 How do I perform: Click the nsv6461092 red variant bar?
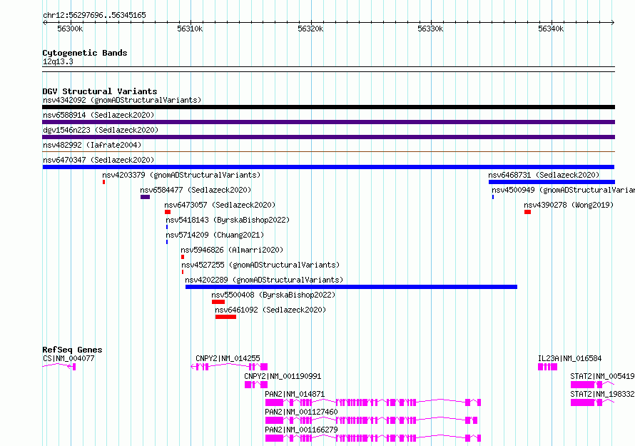pos(225,317)
